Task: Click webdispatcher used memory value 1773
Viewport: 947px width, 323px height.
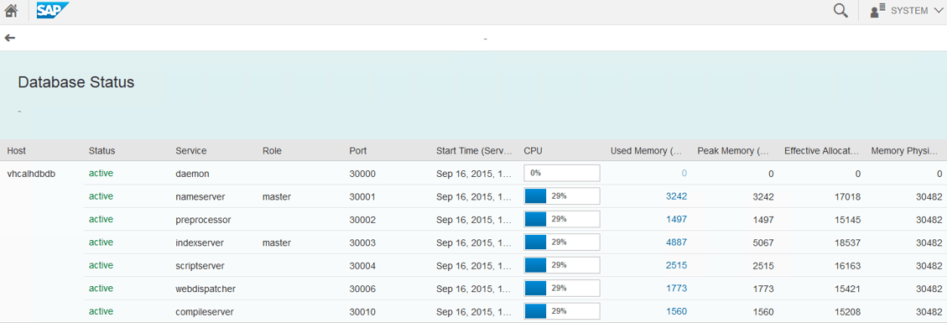Action: (676, 289)
